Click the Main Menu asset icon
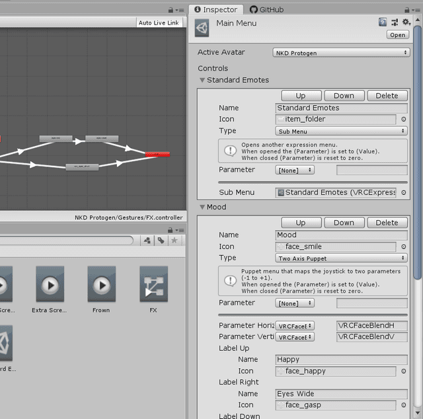This screenshot has height=419, width=423. coord(202,28)
